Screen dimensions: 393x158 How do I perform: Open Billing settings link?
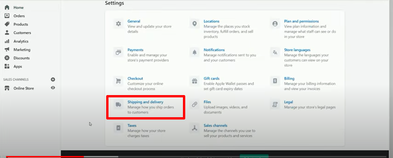pos(289,78)
